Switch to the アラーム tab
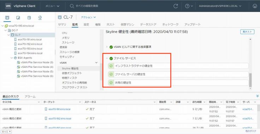Viewport: 260px width, 134px height. pyautogui.click(x=30, y=97)
